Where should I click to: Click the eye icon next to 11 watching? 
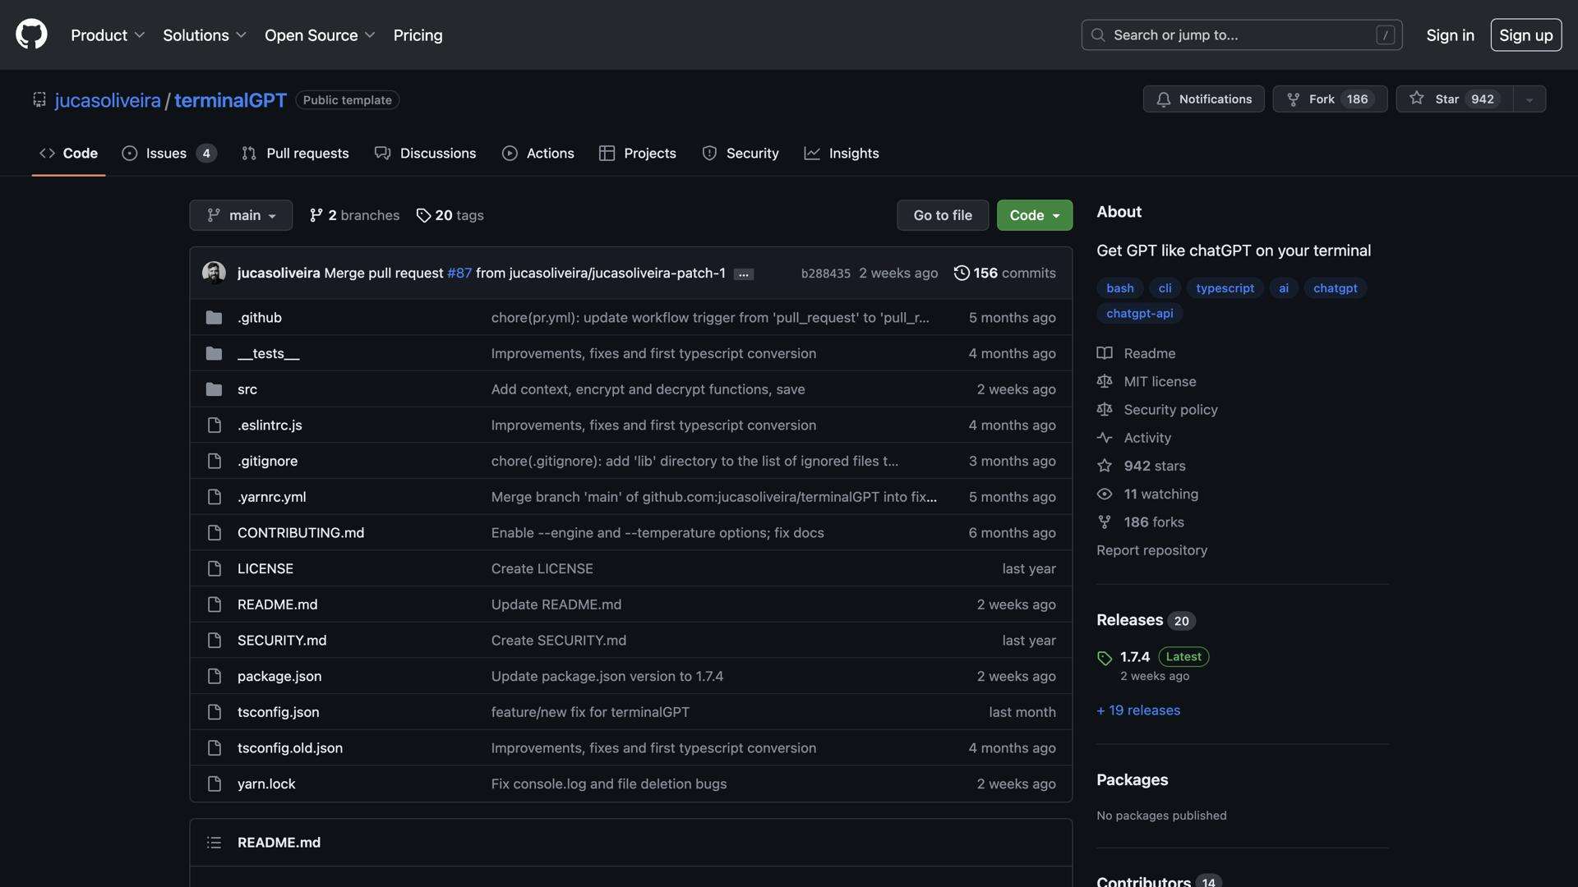tap(1105, 494)
